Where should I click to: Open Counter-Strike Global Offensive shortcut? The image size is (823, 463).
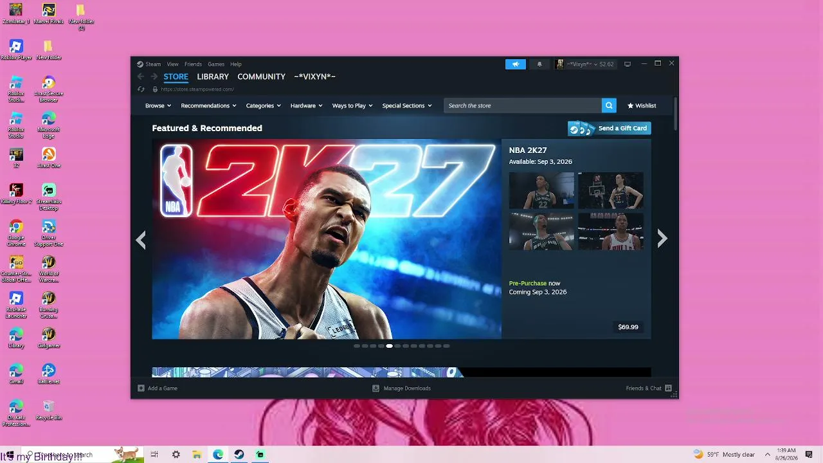pyautogui.click(x=16, y=269)
